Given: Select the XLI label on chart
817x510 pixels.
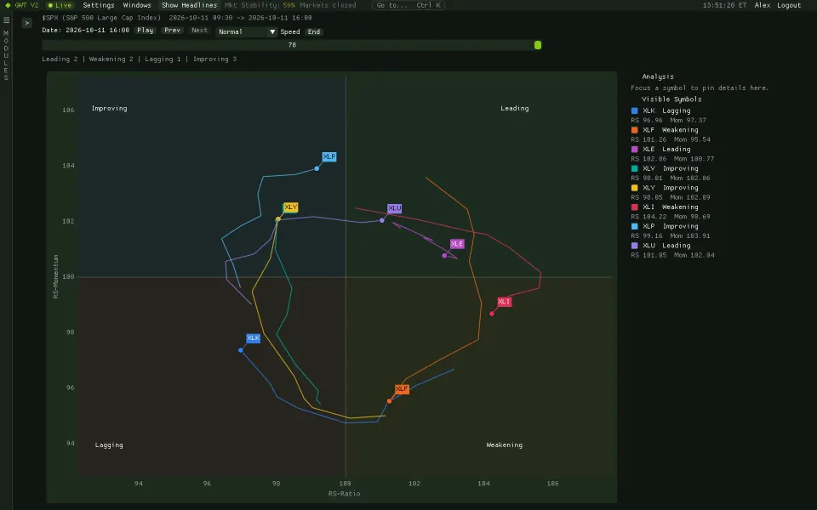Looking at the screenshot, I should click(505, 302).
